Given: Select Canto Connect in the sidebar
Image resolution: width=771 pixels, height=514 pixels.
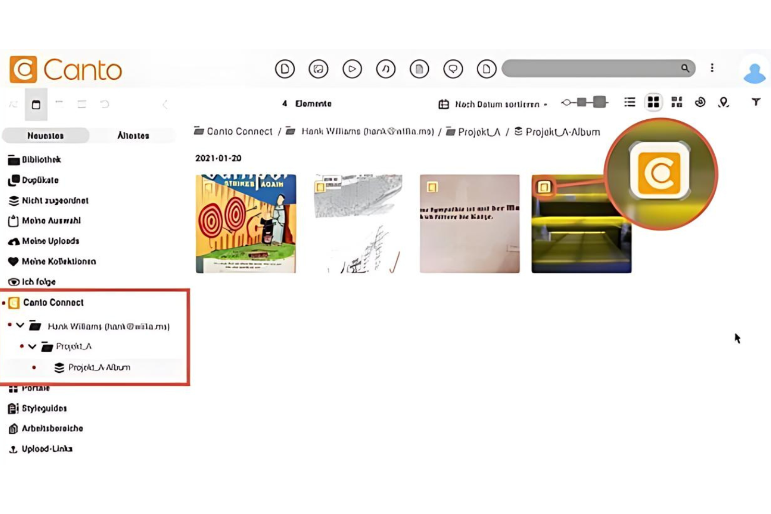Looking at the screenshot, I should pyautogui.click(x=46, y=303).
